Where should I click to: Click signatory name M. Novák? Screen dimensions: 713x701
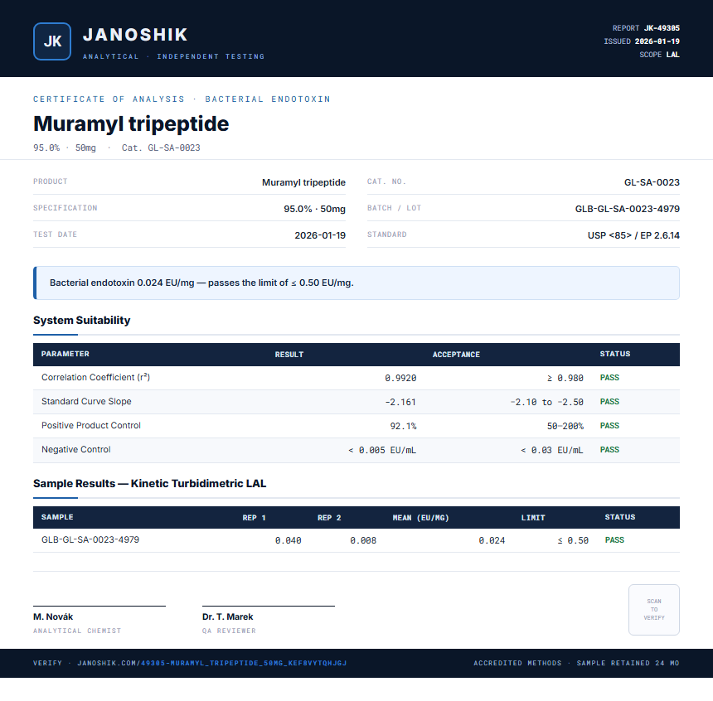click(x=53, y=617)
